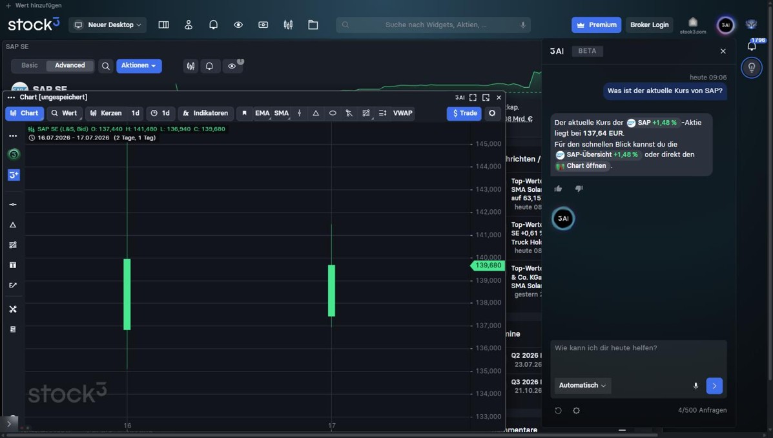
Task: Open the folder icon in top navigation
Action: (x=313, y=25)
